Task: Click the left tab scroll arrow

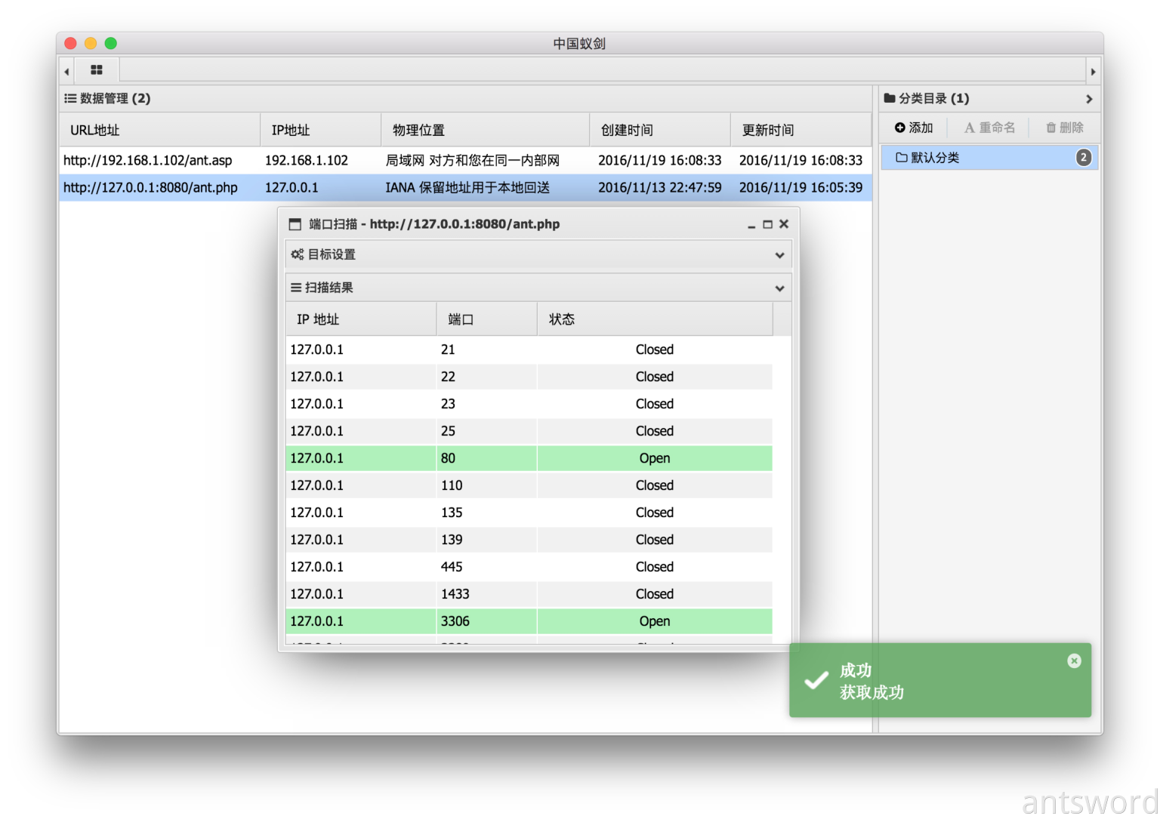Action: pos(67,72)
